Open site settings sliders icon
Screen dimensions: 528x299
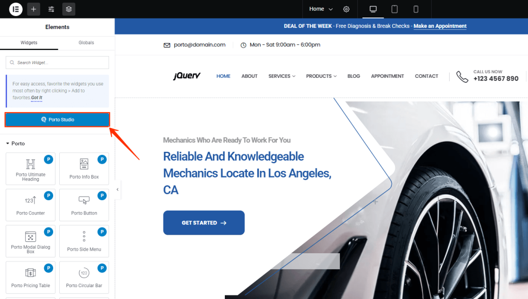tap(51, 9)
